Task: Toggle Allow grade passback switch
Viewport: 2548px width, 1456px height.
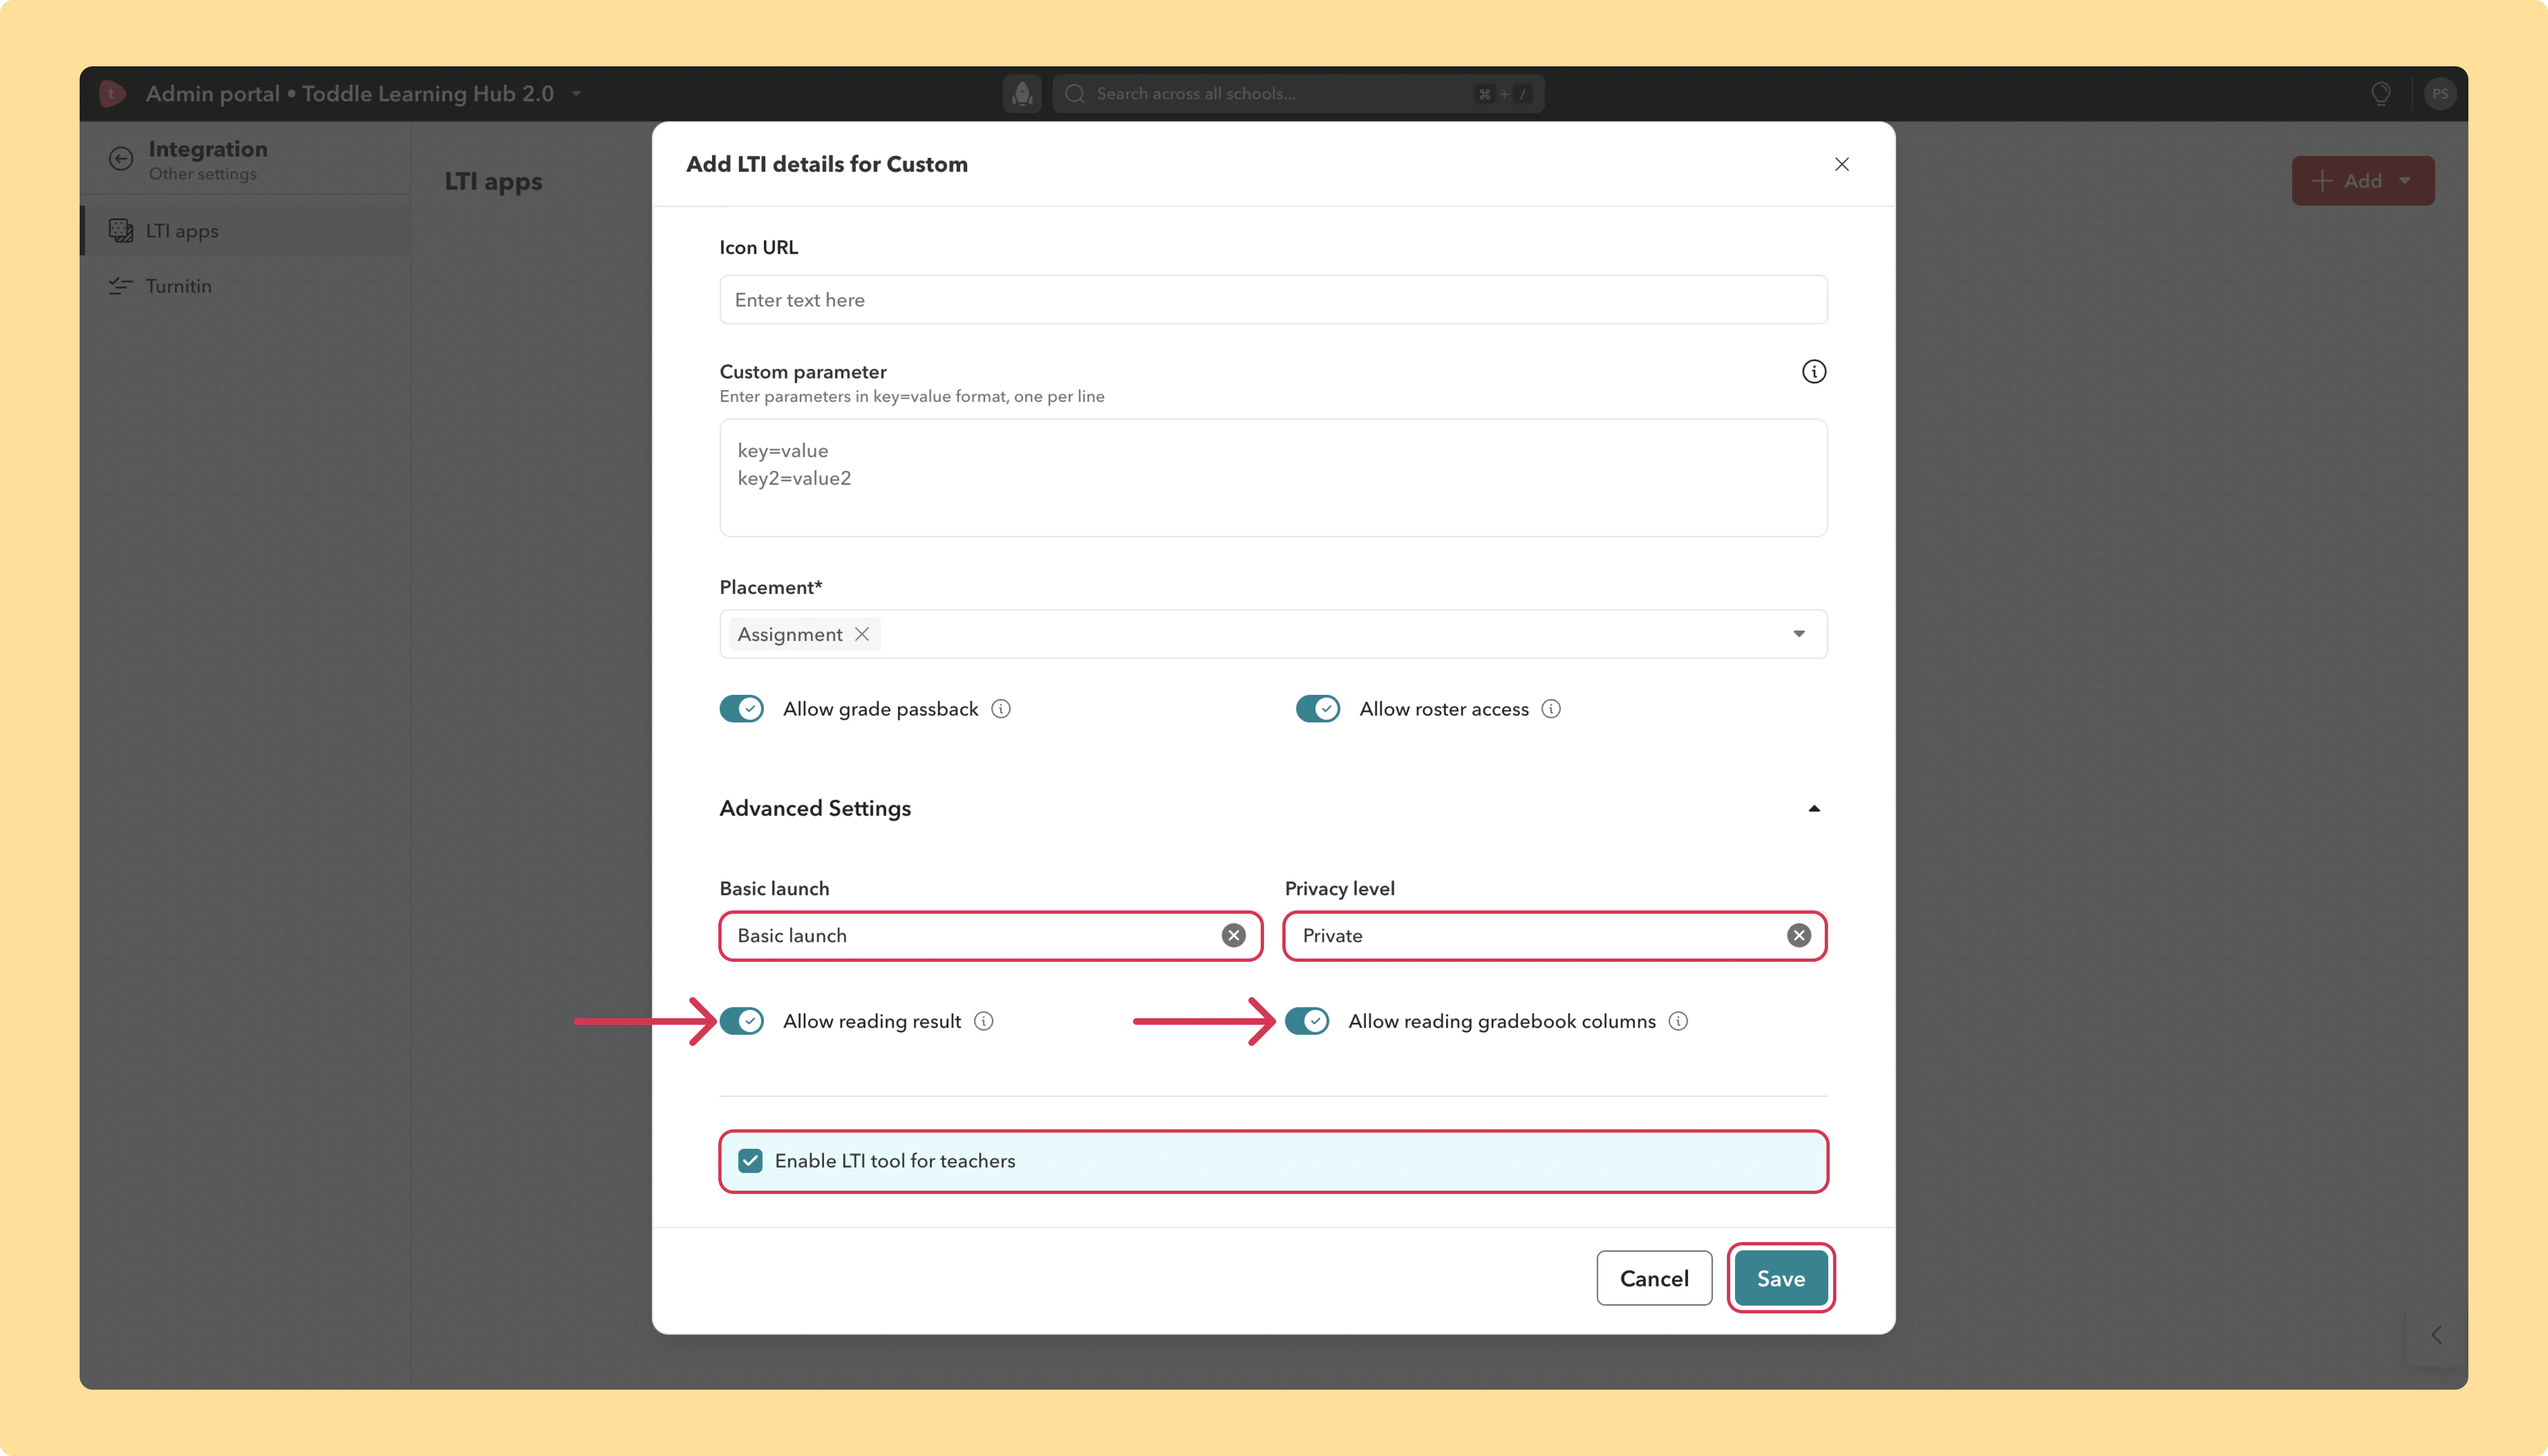Action: [741, 709]
